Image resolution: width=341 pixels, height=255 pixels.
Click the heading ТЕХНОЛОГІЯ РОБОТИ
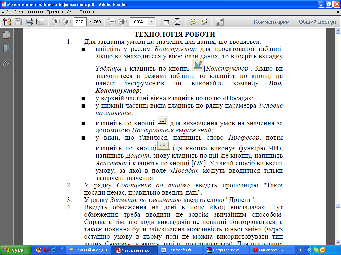(174, 34)
